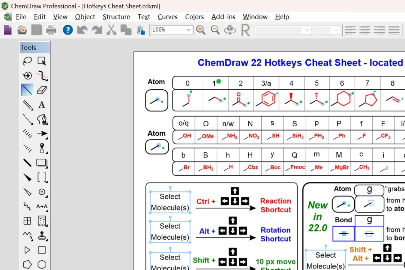Open the Object menu
This screenshot has width=405, height=270.
click(85, 17)
